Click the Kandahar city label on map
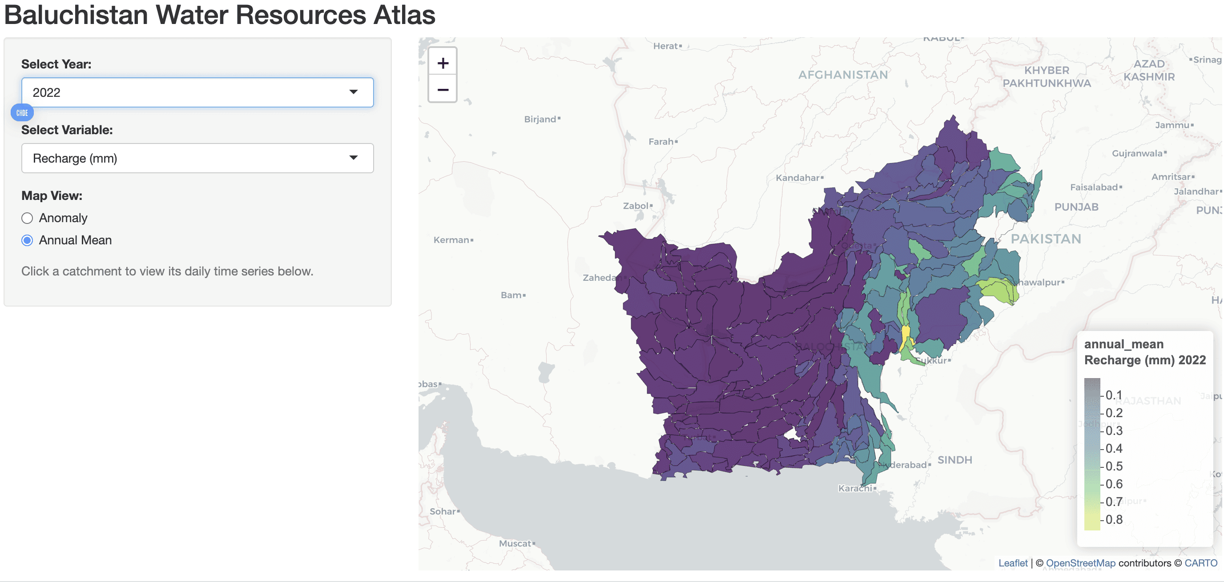 tap(797, 178)
